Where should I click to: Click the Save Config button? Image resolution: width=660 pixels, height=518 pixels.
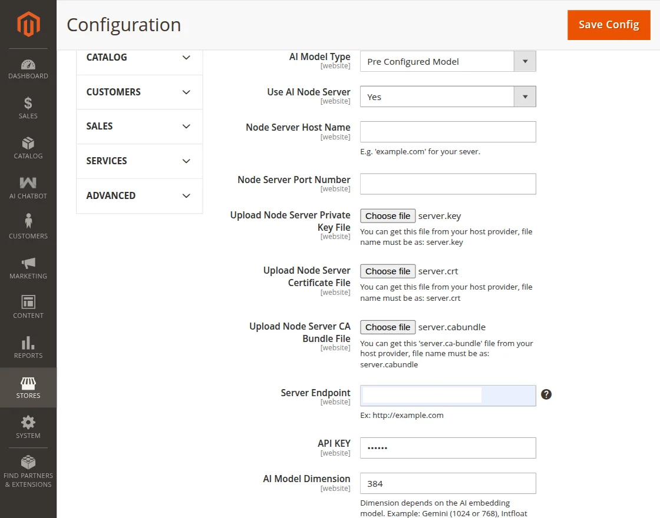pyautogui.click(x=609, y=25)
